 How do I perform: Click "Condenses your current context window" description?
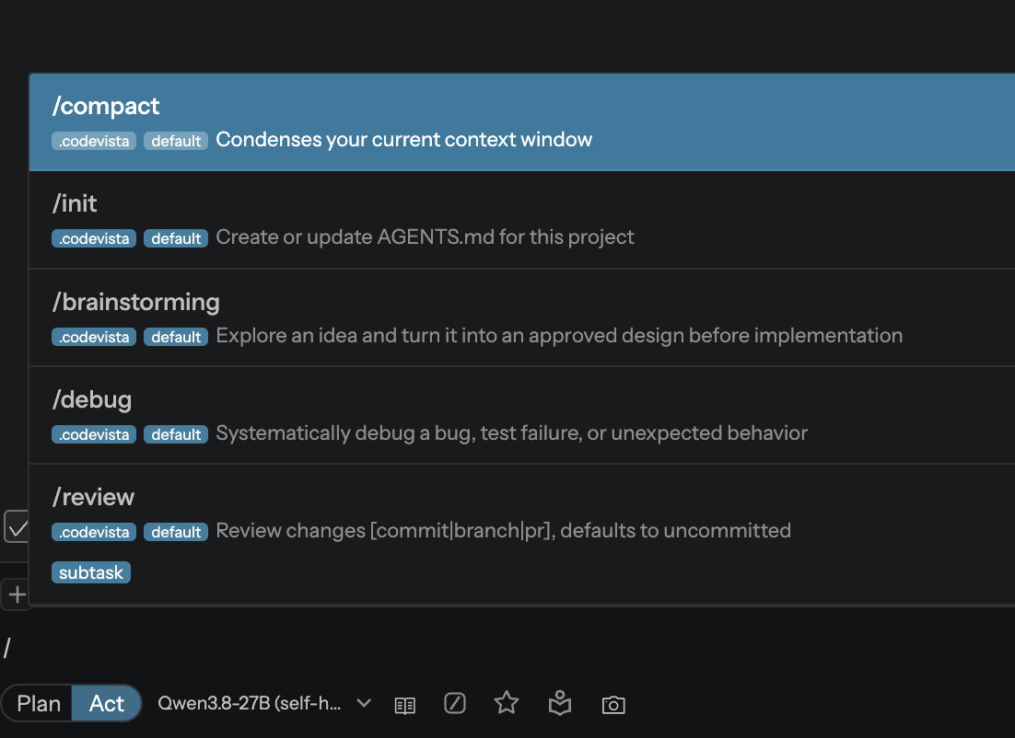(404, 140)
